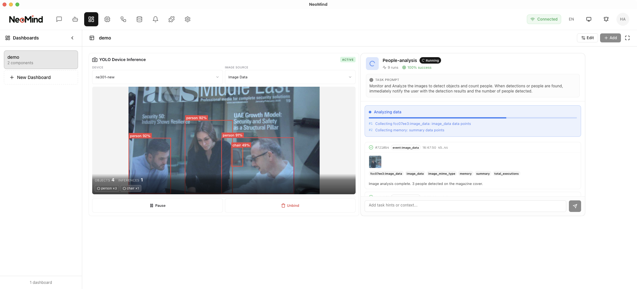Click the Edit dashboard button
The width and height of the screenshot is (637, 289).
coord(588,38)
